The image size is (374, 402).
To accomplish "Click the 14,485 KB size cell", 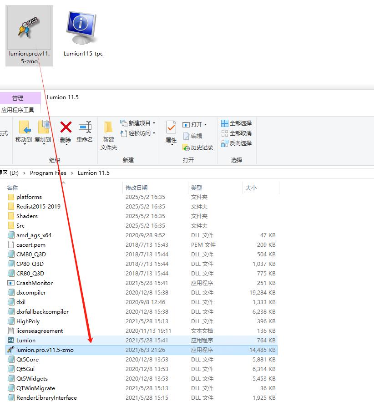I will [x=263, y=350].
